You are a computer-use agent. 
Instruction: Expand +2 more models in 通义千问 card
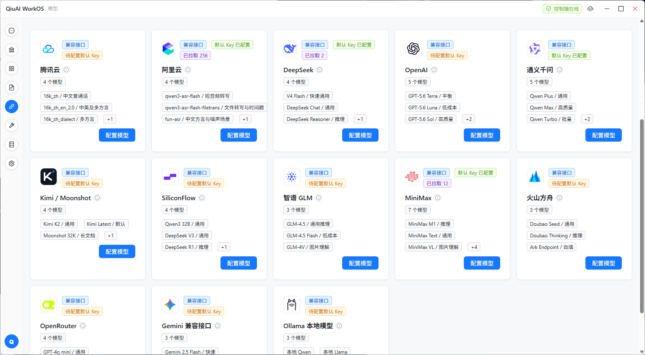pos(587,119)
